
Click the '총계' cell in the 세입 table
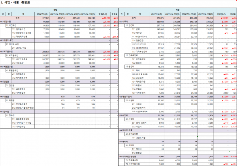point(17,18)
